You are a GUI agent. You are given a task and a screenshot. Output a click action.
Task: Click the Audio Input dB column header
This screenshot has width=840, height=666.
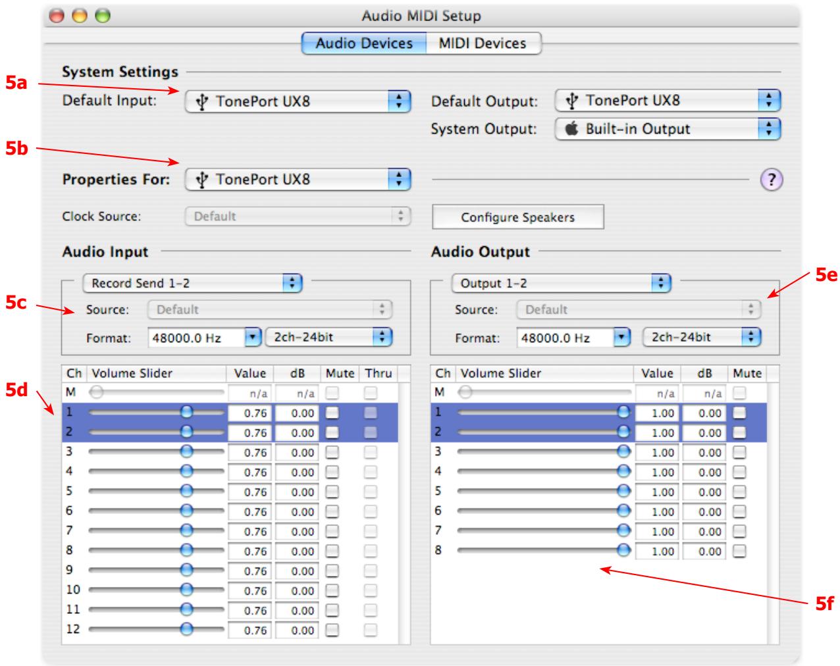pos(297,374)
